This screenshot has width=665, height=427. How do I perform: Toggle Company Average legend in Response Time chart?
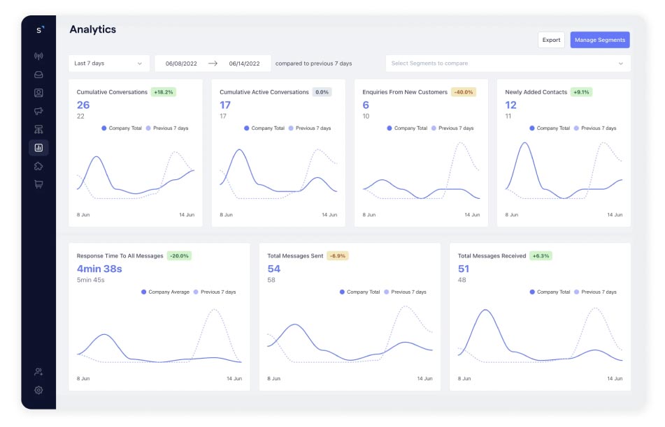click(165, 292)
